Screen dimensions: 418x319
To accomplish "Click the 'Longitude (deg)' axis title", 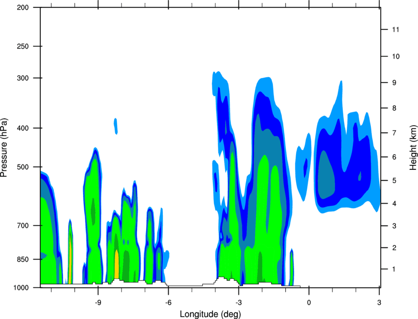I will pyautogui.click(x=210, y=314).
